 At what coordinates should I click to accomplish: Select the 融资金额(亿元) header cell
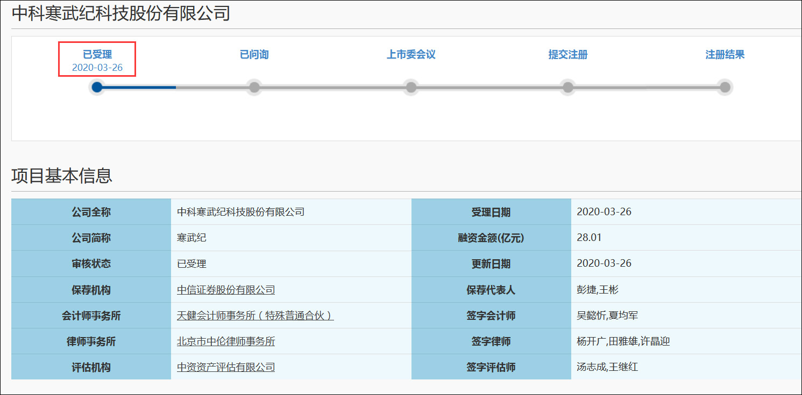coord(491,238)
